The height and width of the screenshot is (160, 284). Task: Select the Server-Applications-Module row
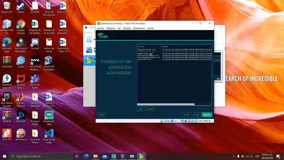pyautogui.click(x=174, y=57)
